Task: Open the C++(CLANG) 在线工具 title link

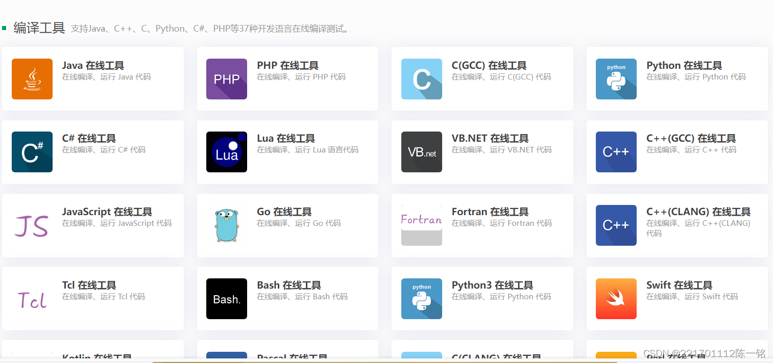Action: click(x=698, y=212)
